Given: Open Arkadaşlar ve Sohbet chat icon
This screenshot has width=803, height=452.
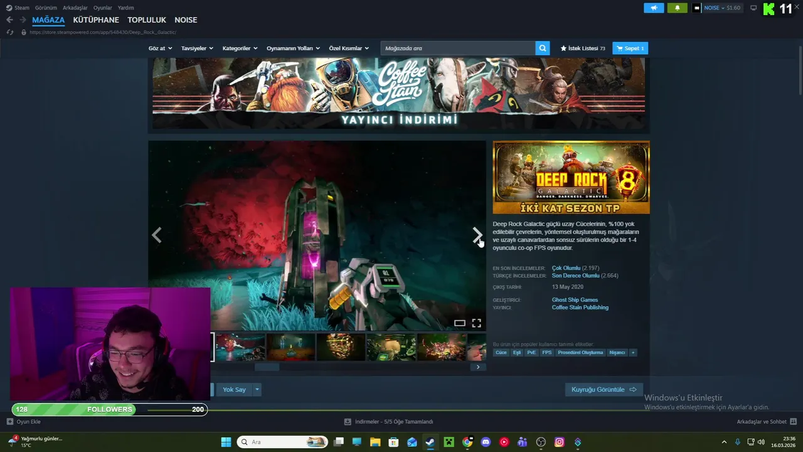Looking at the screenshot, I should (x=793, y=422).
